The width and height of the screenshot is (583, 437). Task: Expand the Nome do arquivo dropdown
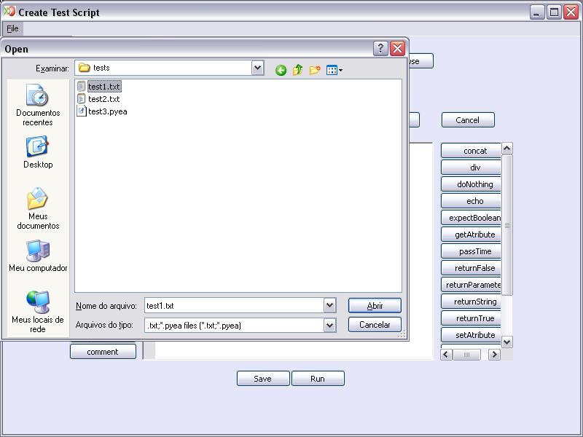tap(329, 306)
